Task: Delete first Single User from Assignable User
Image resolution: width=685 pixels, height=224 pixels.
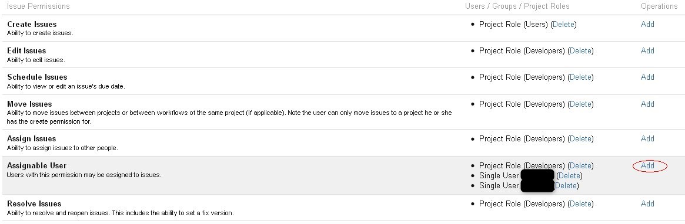Action: 569,176
